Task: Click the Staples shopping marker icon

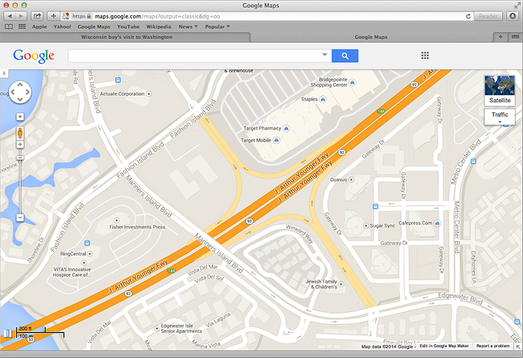Action: tap(323, 99)
